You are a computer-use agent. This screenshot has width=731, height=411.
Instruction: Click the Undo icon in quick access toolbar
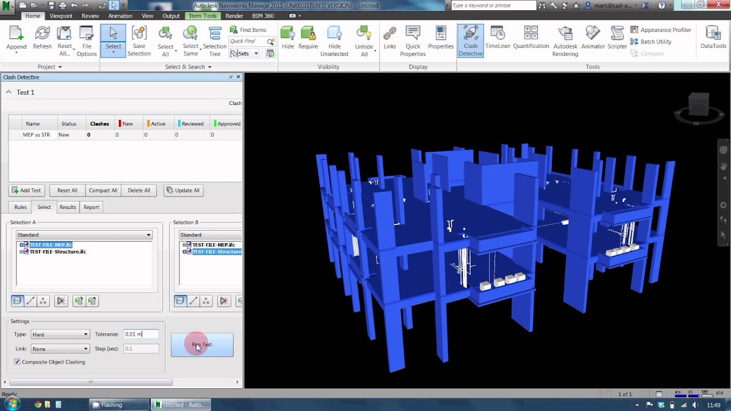pos(74,5)
